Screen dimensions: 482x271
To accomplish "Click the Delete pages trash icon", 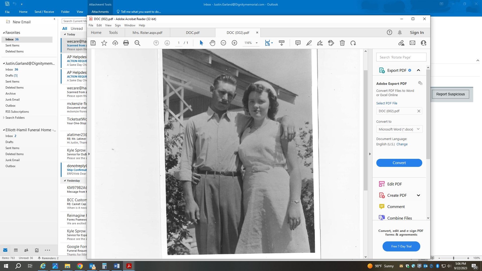I will [342, 43].
